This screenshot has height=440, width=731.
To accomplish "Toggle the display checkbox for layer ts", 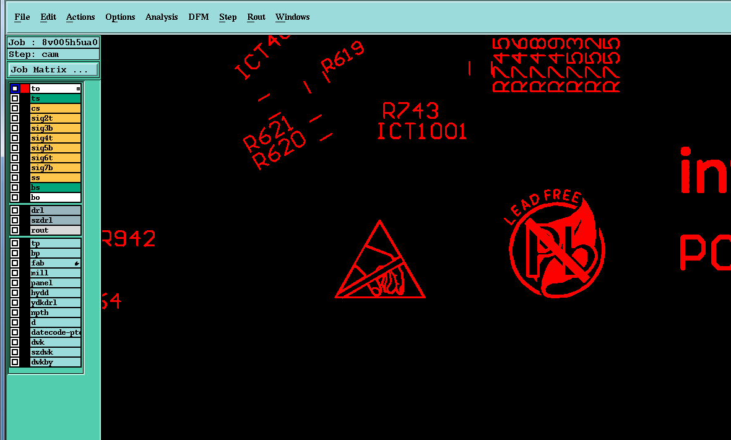I will point(15,98).
